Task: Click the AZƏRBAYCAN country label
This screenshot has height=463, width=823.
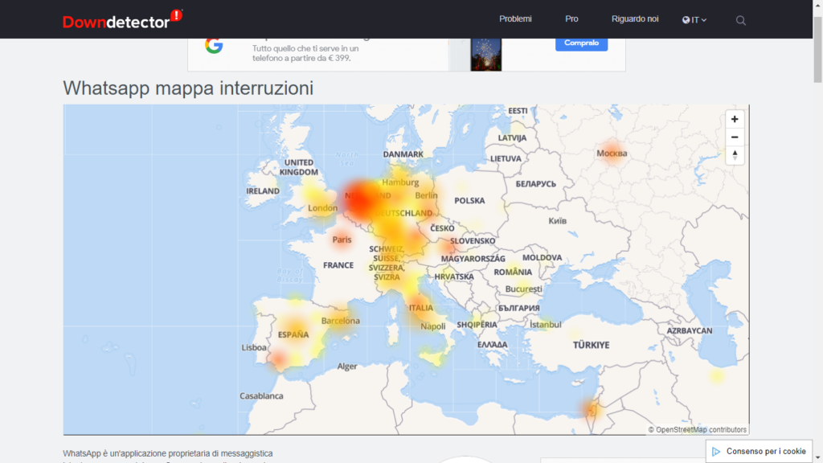Action: click(x=689, y=330)
